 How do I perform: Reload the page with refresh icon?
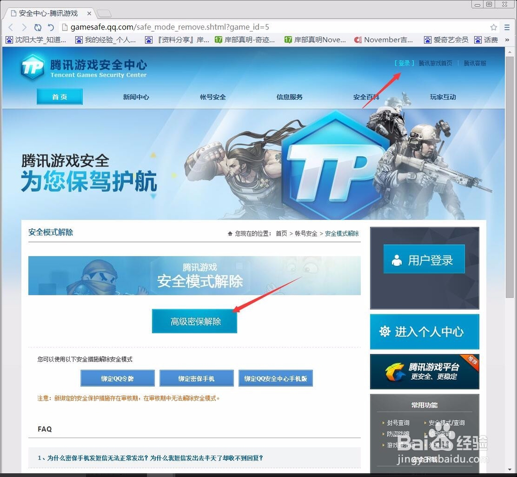(x=38, y=27)
